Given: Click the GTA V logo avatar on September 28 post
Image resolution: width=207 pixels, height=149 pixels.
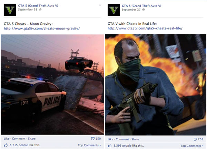Looking at the screenshot, I should tap(10, 10).
